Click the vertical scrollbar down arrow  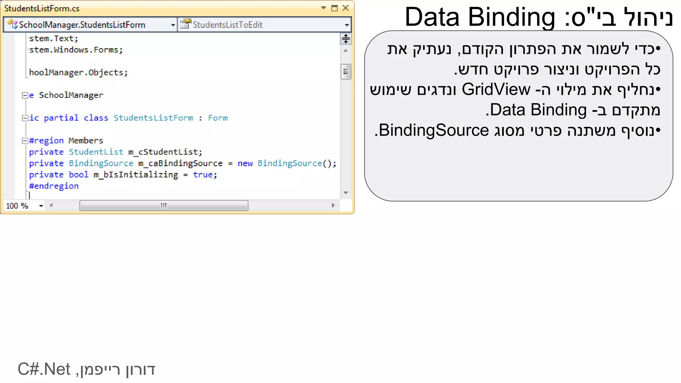[346, 193]
